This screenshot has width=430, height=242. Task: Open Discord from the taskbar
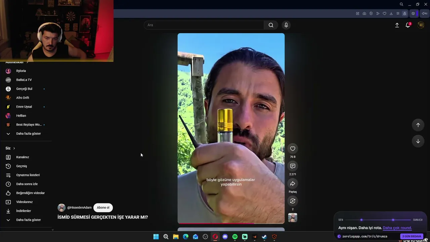click(225, 237)
